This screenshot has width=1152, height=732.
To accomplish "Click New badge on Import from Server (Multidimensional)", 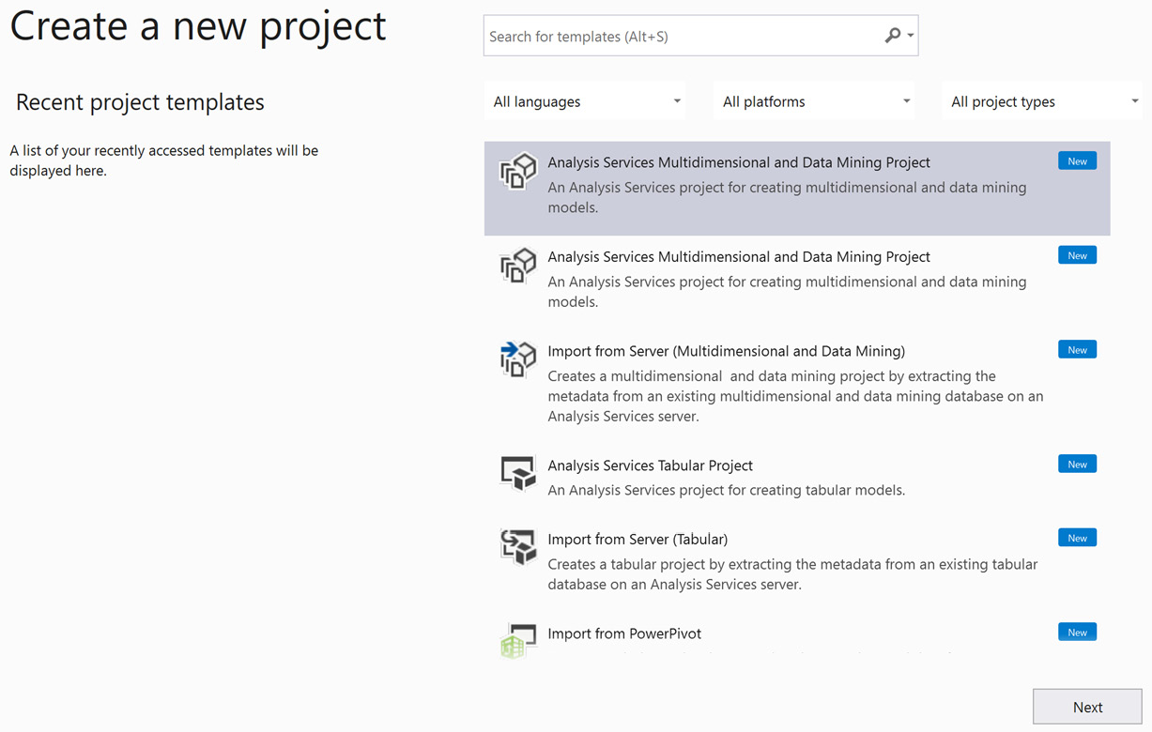I will pyautogui.click(x=1077, y=350).
